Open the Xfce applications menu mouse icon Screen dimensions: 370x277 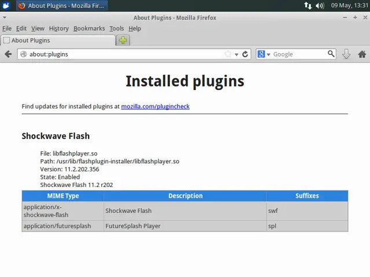(x=6, y=5)
